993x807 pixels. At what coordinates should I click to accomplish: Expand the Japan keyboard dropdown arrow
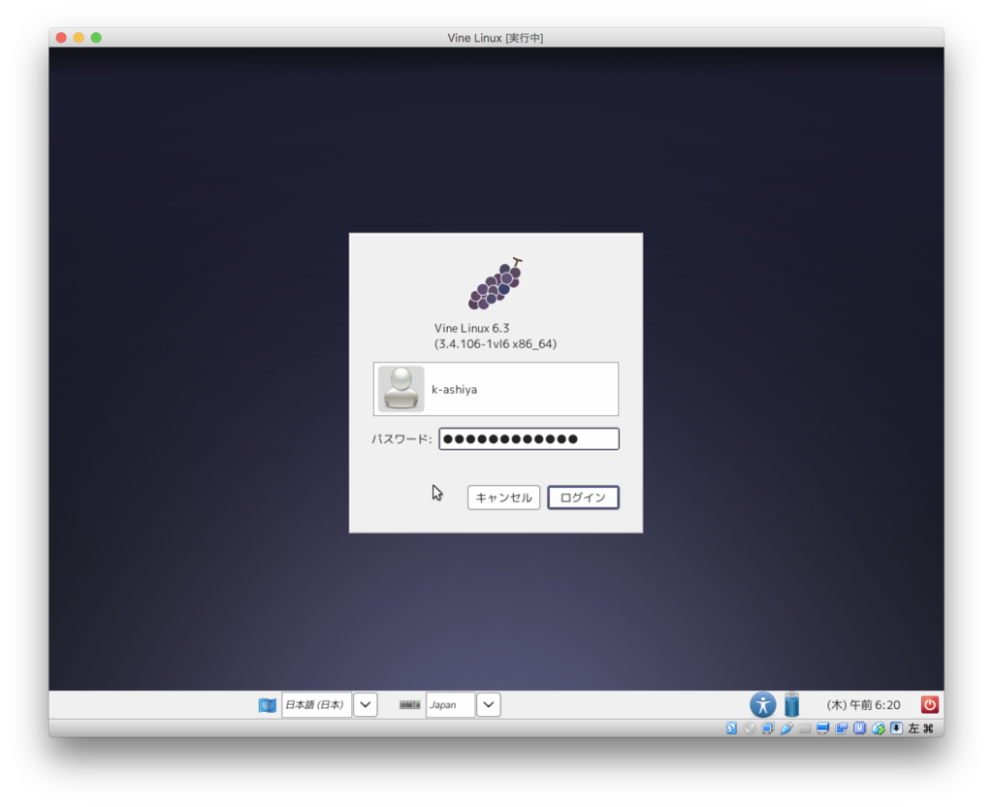click(x=489, y=705)
